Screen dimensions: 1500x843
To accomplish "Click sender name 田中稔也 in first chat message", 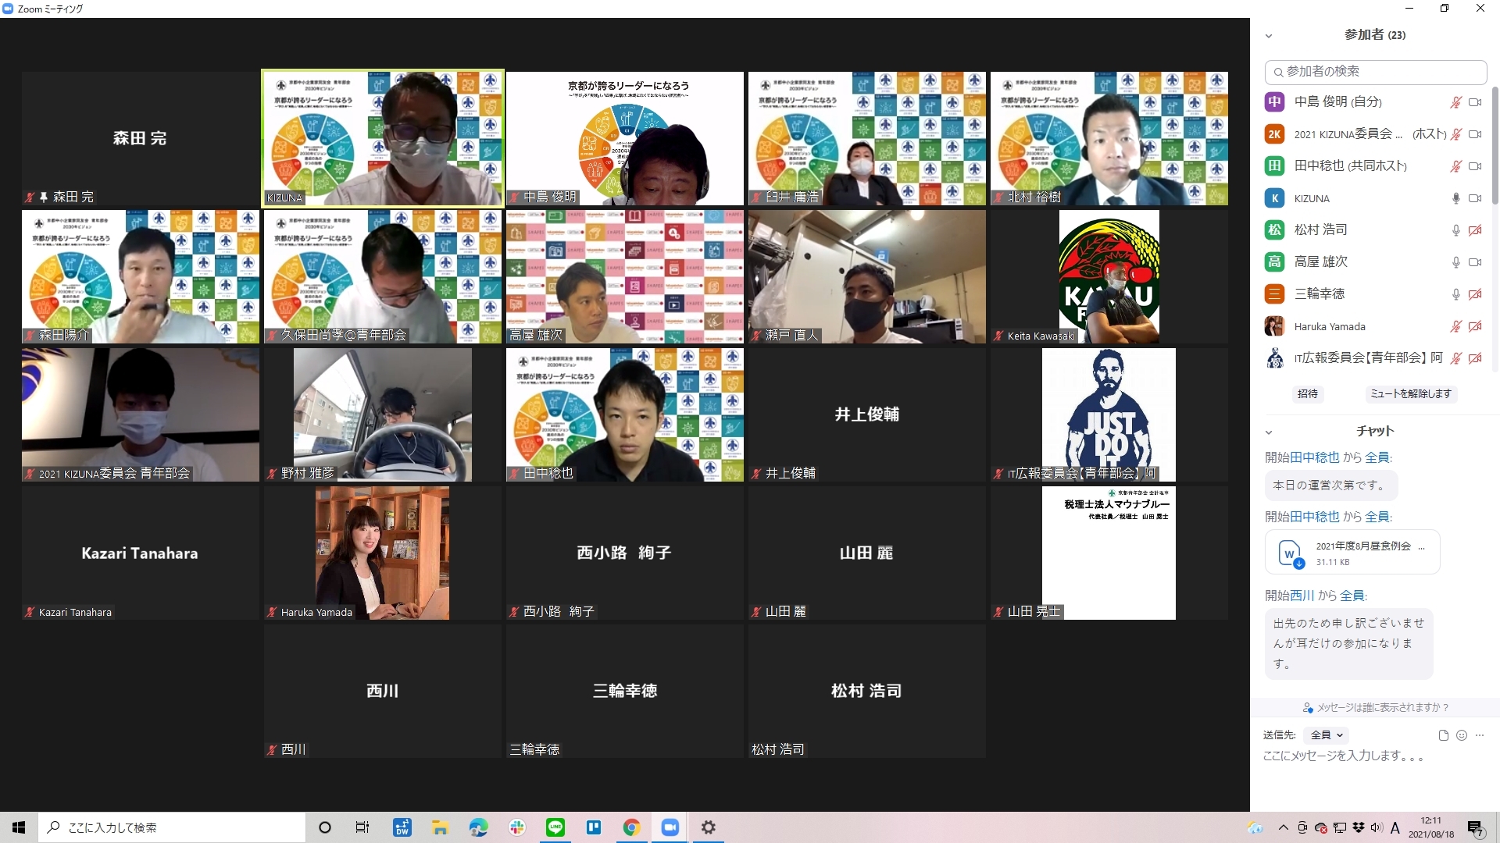I will (x=1314, y=457).
